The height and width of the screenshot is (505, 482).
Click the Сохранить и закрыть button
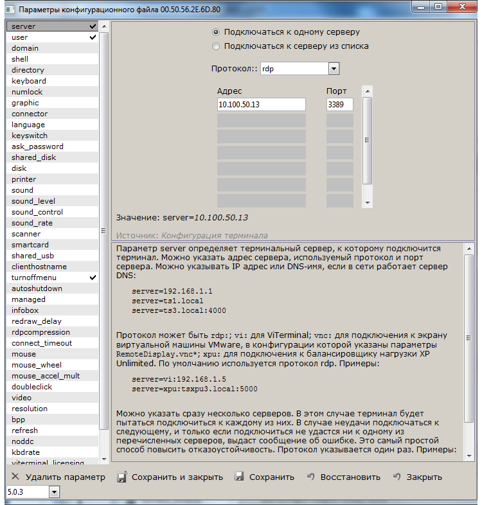coord(177,477)
